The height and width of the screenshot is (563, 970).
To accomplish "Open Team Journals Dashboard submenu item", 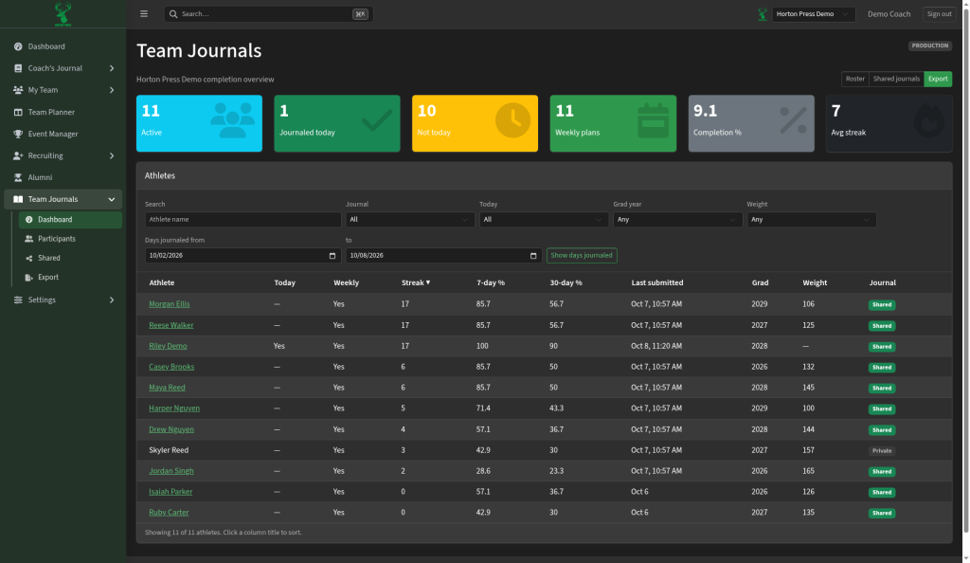I will coord(70,220).
